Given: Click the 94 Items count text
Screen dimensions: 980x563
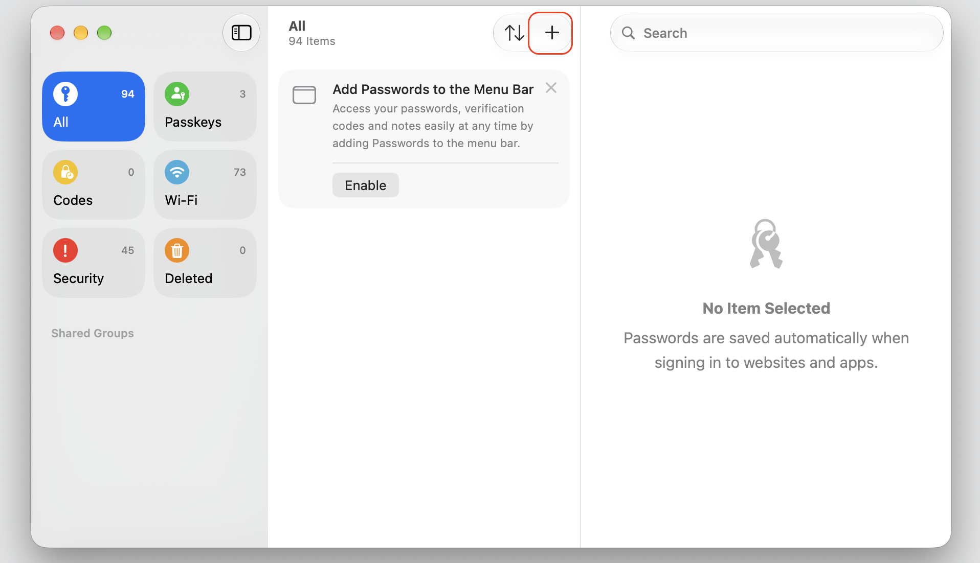Looking at the screenshot, I should pyautogui.click(x=312, y=41).
